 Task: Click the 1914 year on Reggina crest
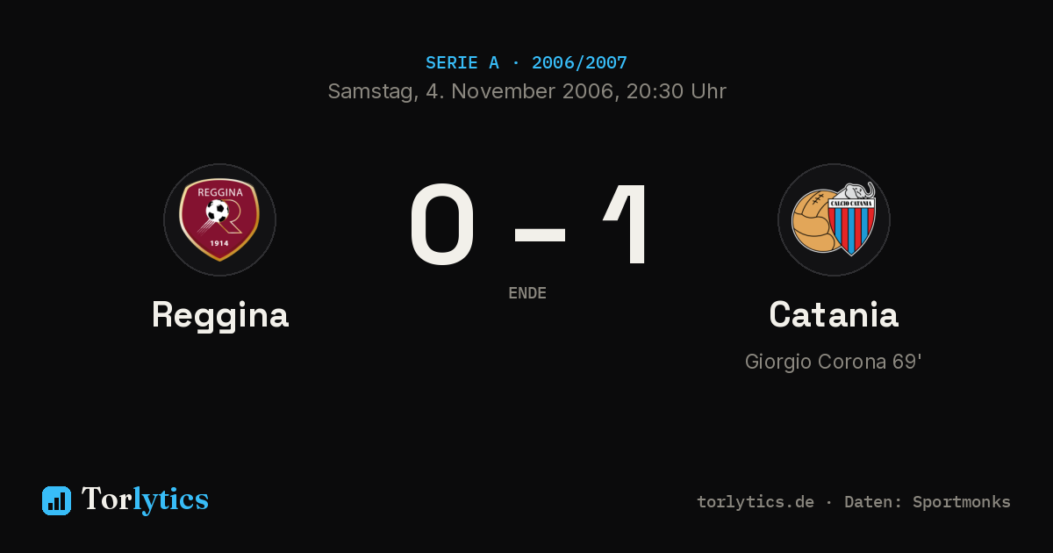(219, 242)
